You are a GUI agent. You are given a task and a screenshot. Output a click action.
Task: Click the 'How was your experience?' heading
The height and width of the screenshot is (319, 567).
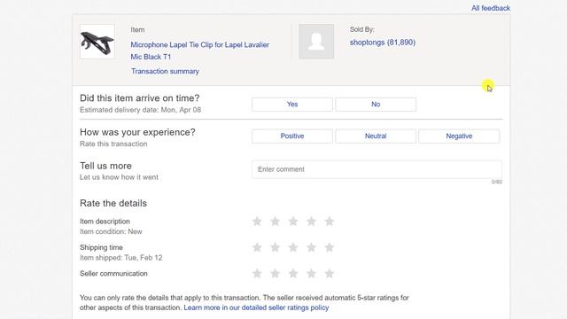[x=137, y=132]
